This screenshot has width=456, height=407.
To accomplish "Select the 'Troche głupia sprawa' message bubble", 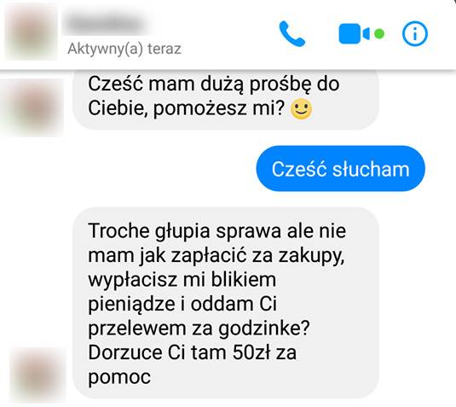I will point(226,303).
